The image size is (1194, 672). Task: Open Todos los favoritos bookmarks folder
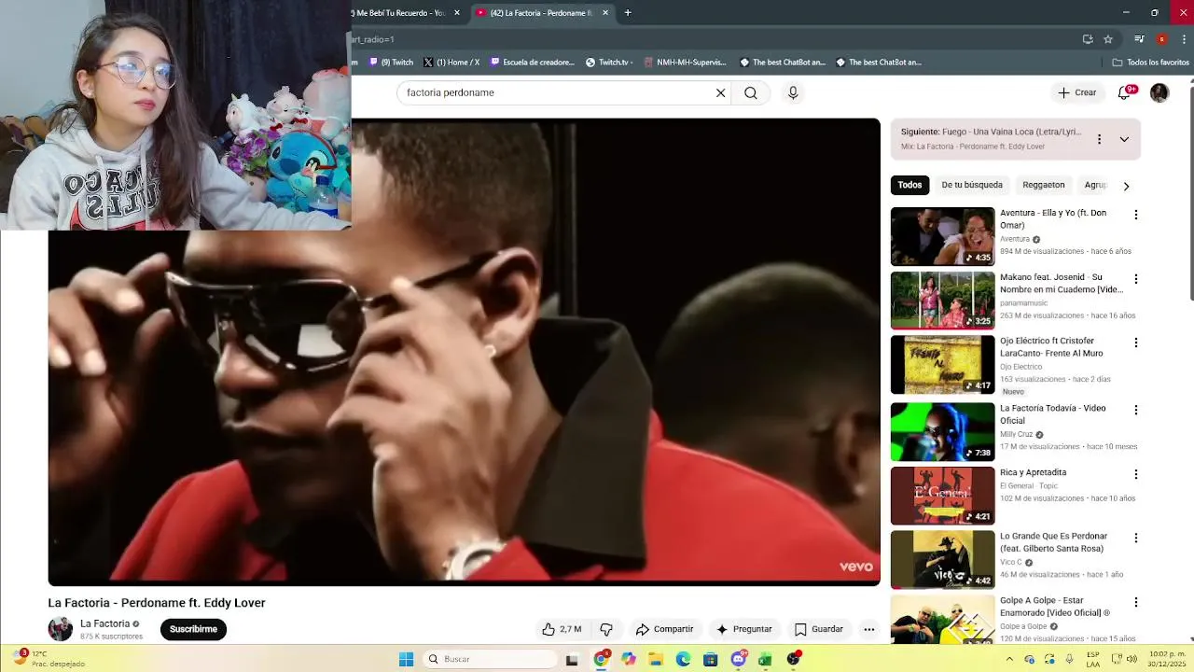(x=1150, y=63)
